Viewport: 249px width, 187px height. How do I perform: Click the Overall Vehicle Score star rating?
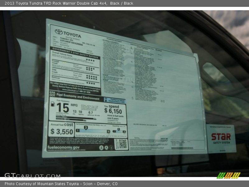click(90, 60)
